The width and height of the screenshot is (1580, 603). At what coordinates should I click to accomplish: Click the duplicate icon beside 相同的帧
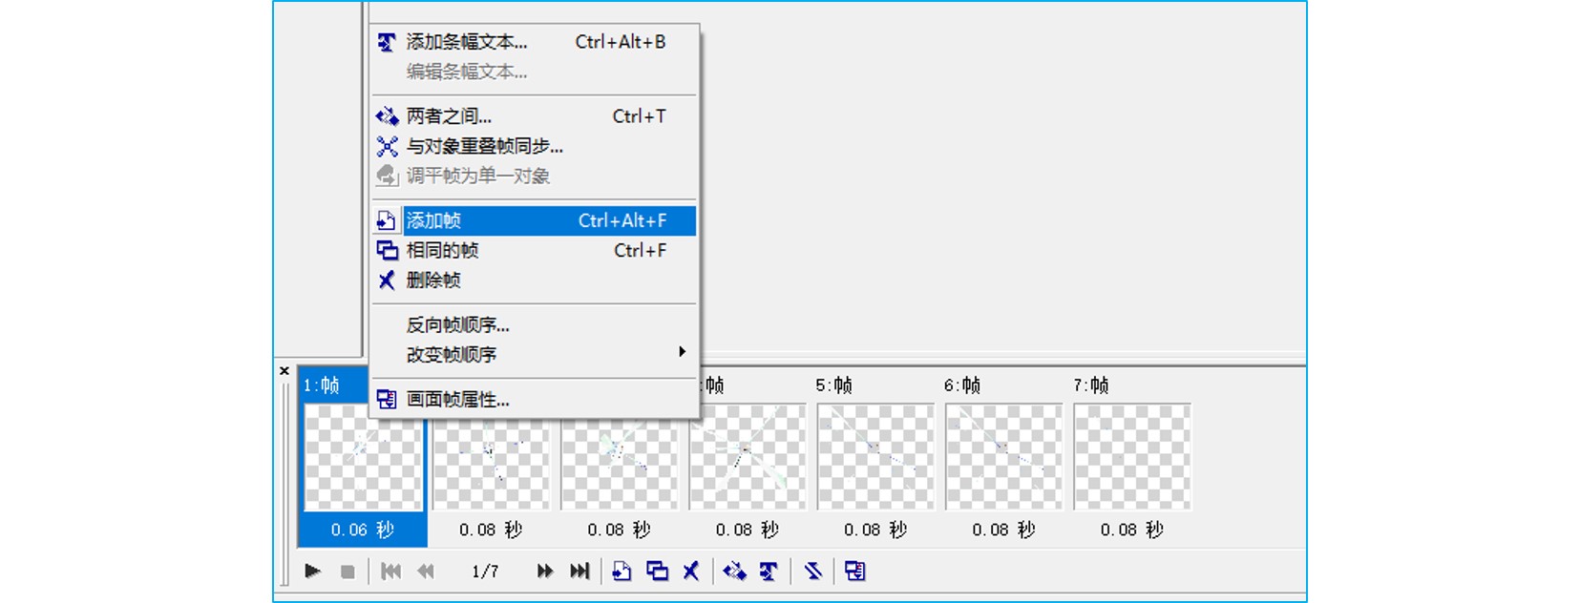pyautogui.click(x=387, y=250)
